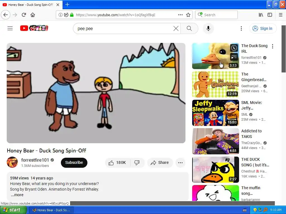Share the video

160,162
